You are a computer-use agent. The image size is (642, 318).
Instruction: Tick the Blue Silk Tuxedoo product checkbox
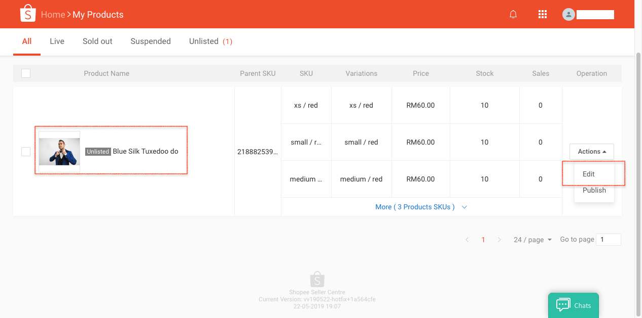(26, 152)
